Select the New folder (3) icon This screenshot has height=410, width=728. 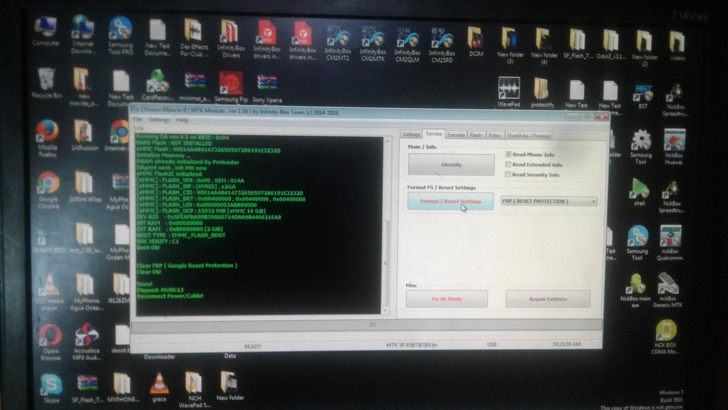pos(510,46)
